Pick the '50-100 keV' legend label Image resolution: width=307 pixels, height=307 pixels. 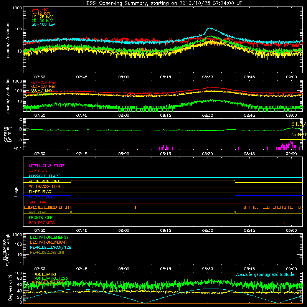click(x=43, y=25)
